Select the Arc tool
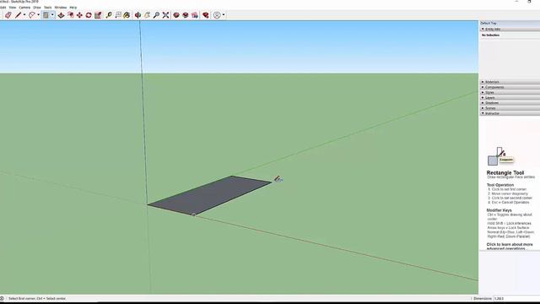The width and height of the screenshot is (540, 304). point(32,15)
